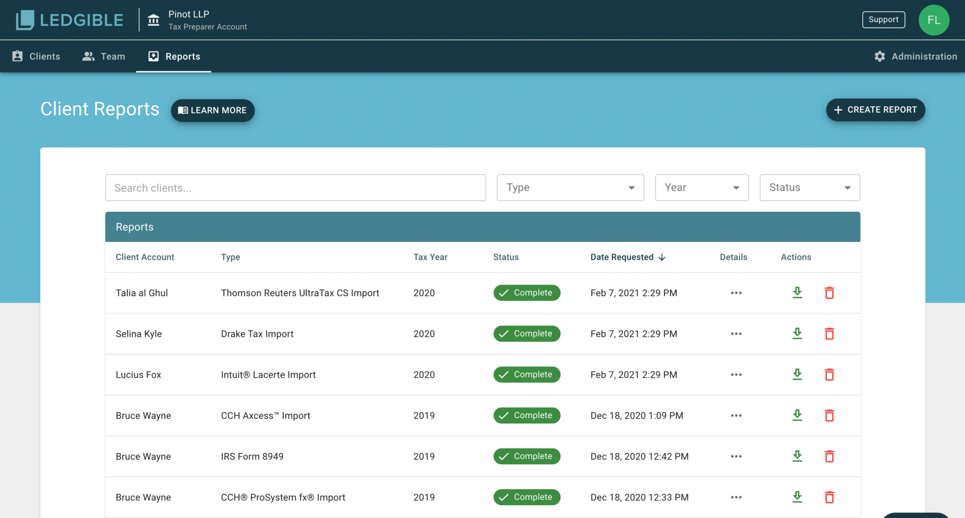Delete Selina Kyle's report
The height and width of the screenshot is (518, 965).
[x=829, y=333]
